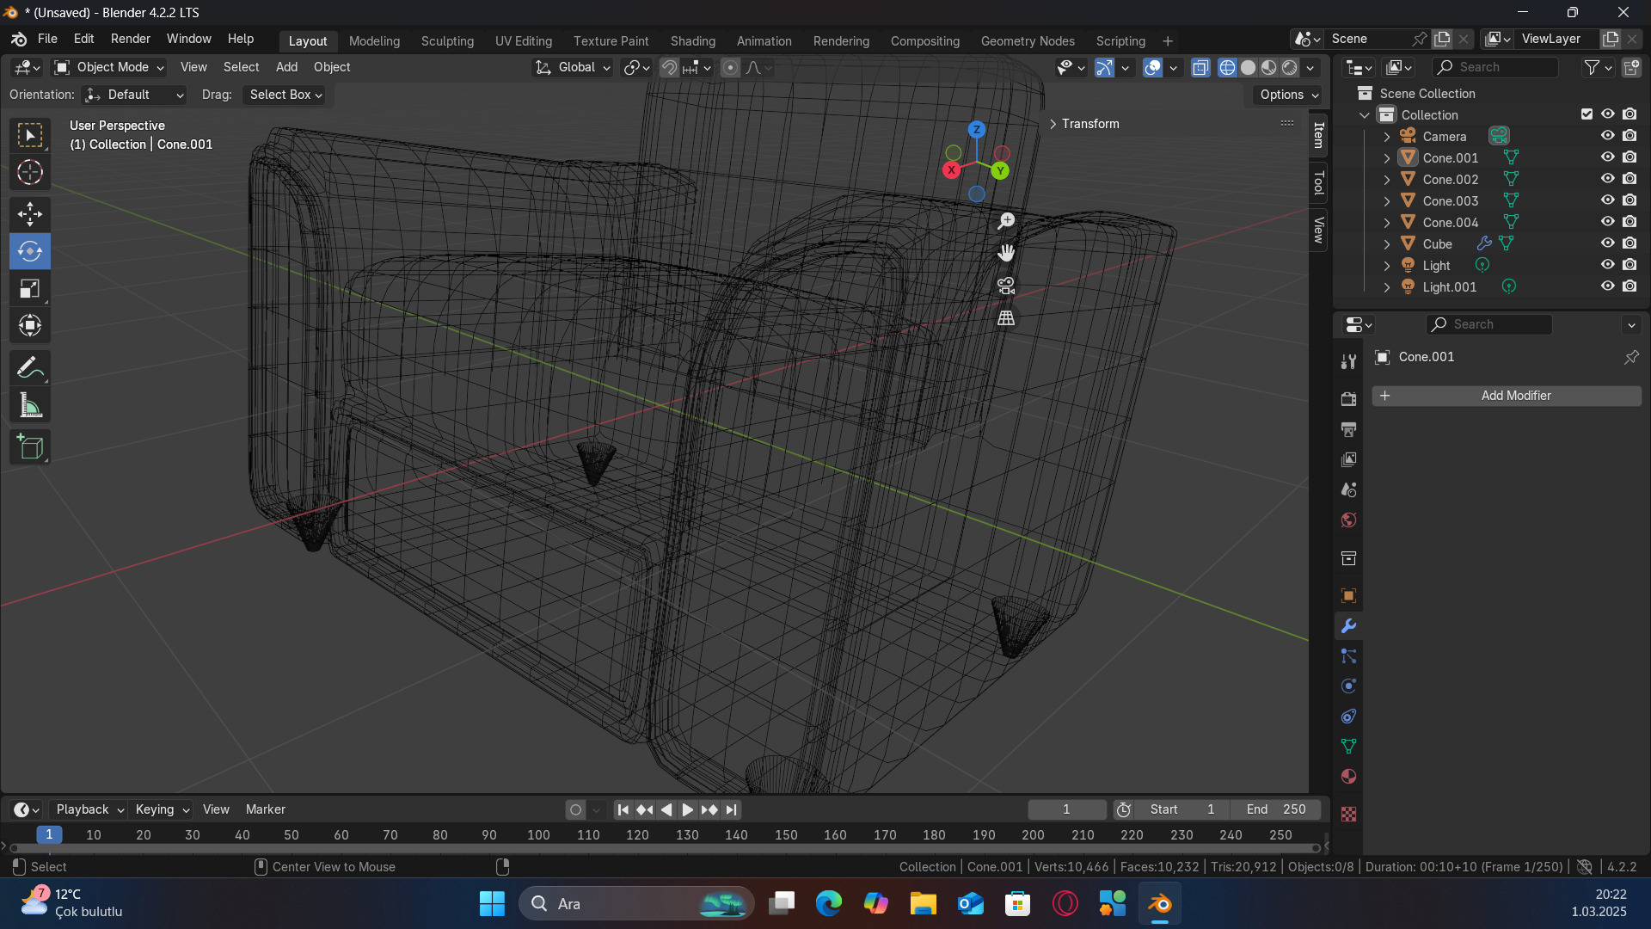Screen dimensions: 1651x929
Task: Select the Cursor tool
Action: click(x=30, y=173)
